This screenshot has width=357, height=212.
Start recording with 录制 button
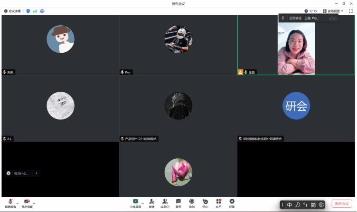[x=192, y=203]
